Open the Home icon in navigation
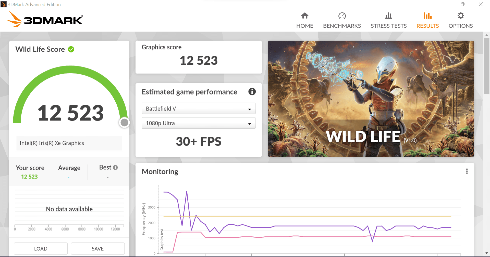The height and width of the screenshot is (257, 490). tap(305, 16)
